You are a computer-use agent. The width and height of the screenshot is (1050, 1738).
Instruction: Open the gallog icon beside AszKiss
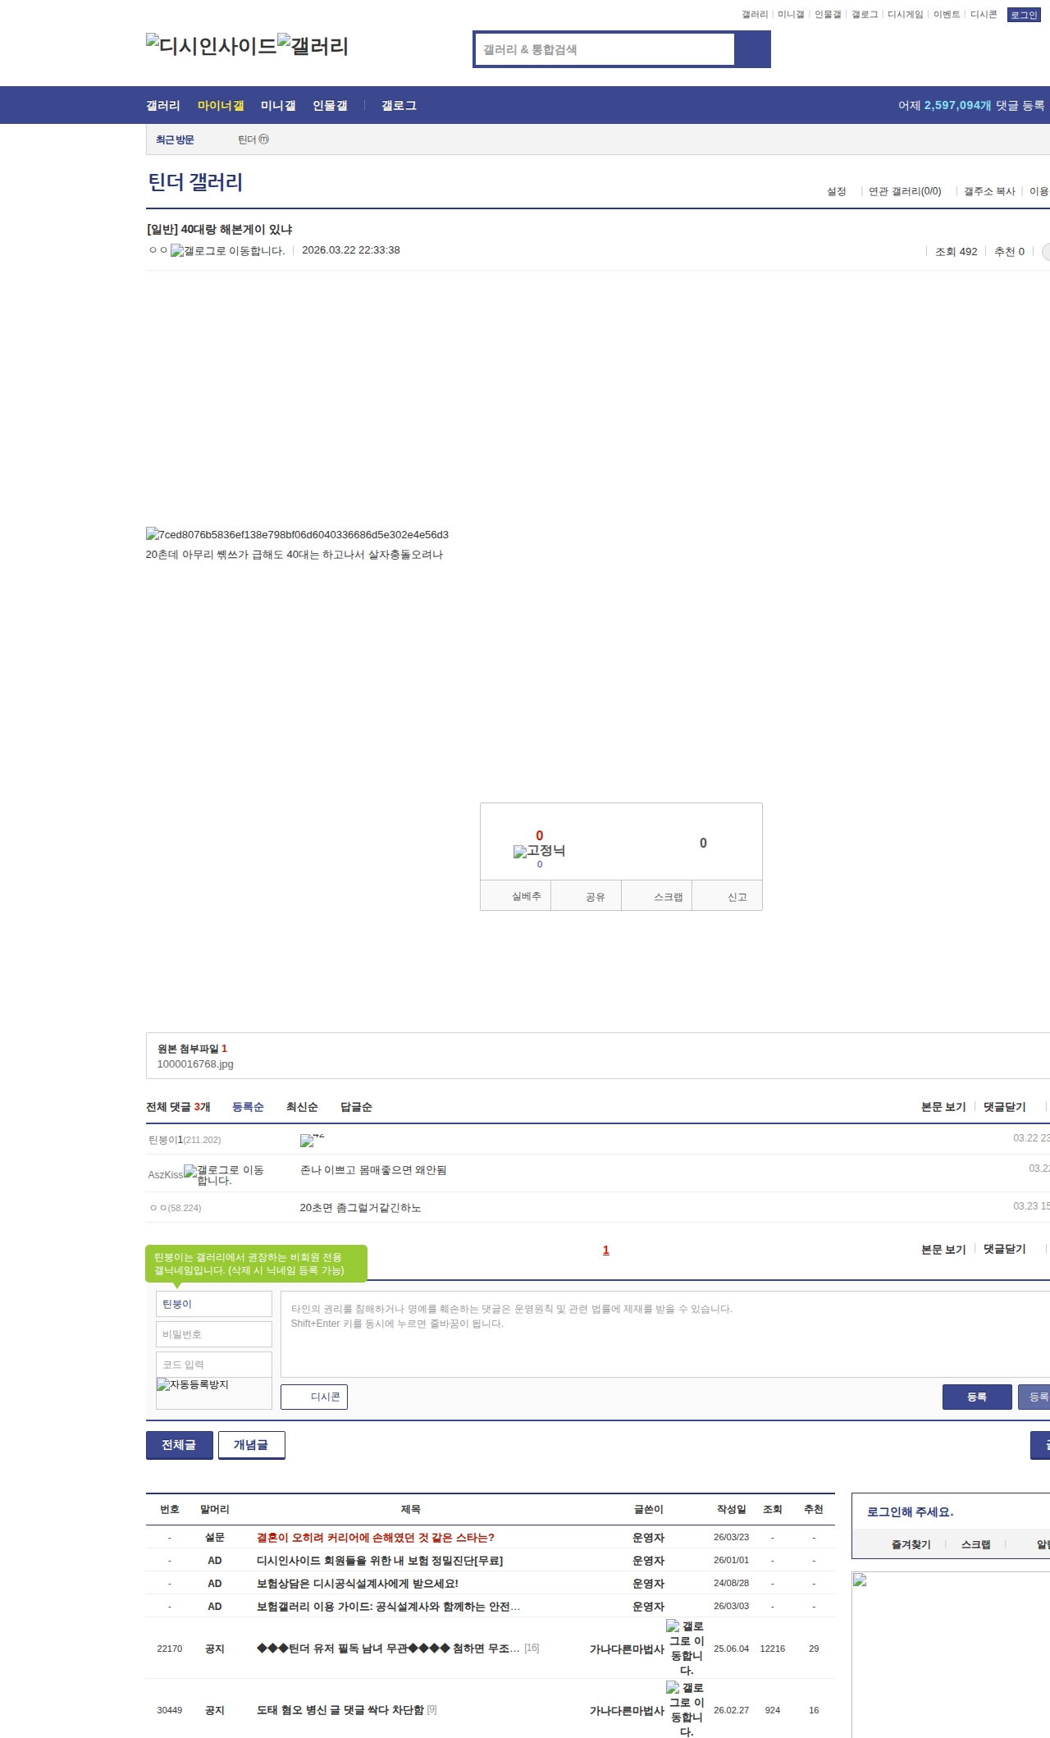(224, 1174)
